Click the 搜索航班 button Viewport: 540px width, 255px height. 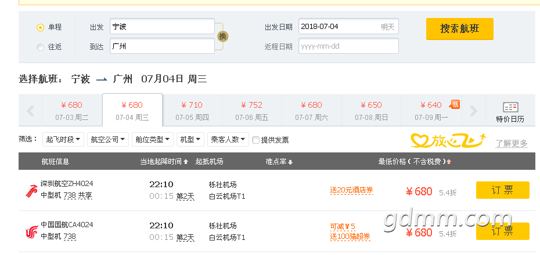[x=460, y=29]
